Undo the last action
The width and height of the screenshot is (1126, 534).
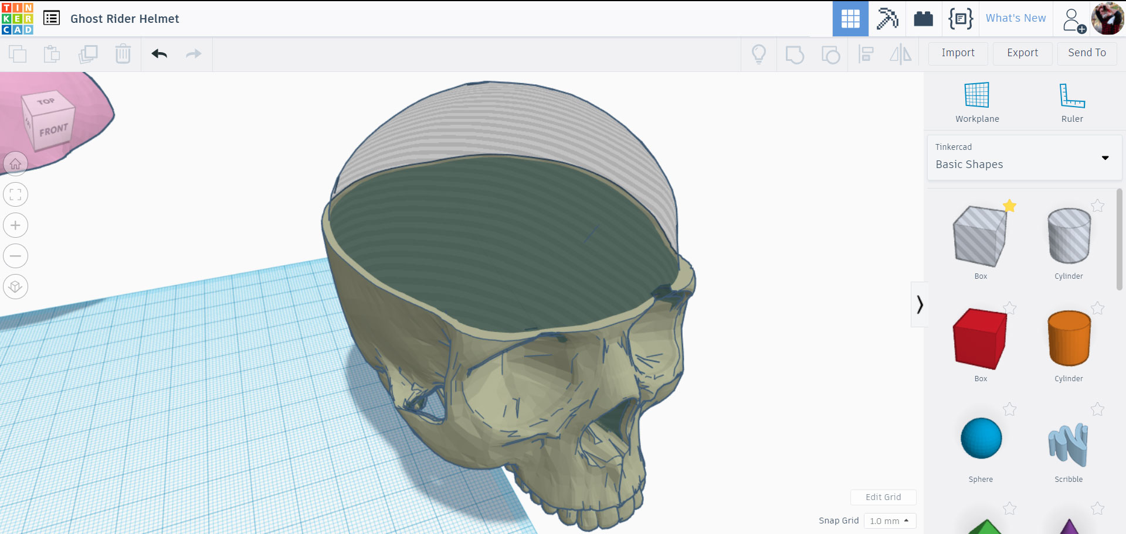(x=160, y=54)
